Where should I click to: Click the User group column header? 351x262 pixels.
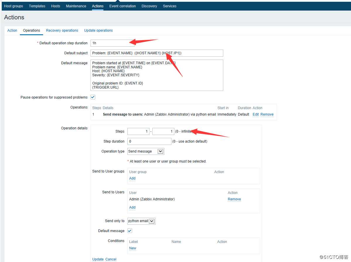click(x=138, y=172)
